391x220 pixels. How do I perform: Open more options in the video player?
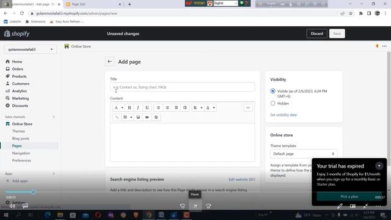[378, 206]
